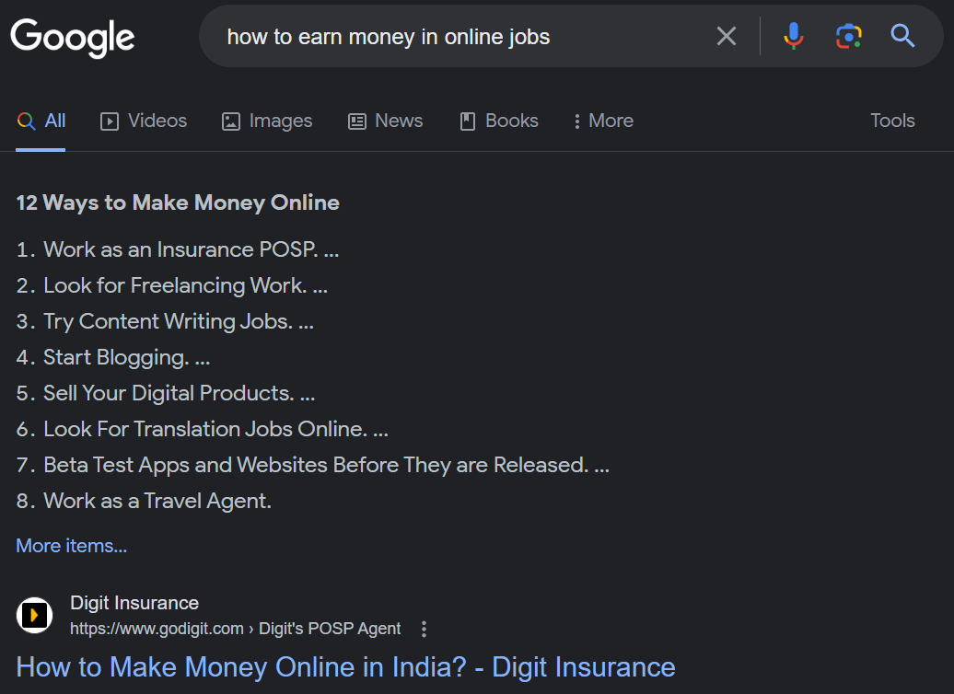954x694 pixels.
Task: Click the Google logo
Action: point(73,38)
